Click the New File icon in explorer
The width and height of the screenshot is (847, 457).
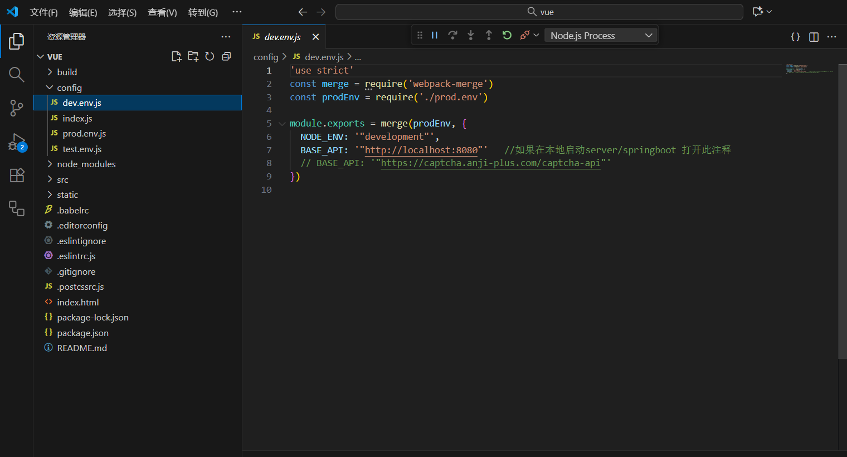click(x=177, y=56)
